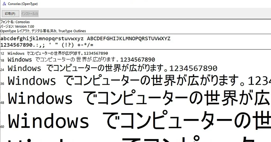
Task: Click the digits and symbols line '1234567890.:,;'
Action: [47, 45]
